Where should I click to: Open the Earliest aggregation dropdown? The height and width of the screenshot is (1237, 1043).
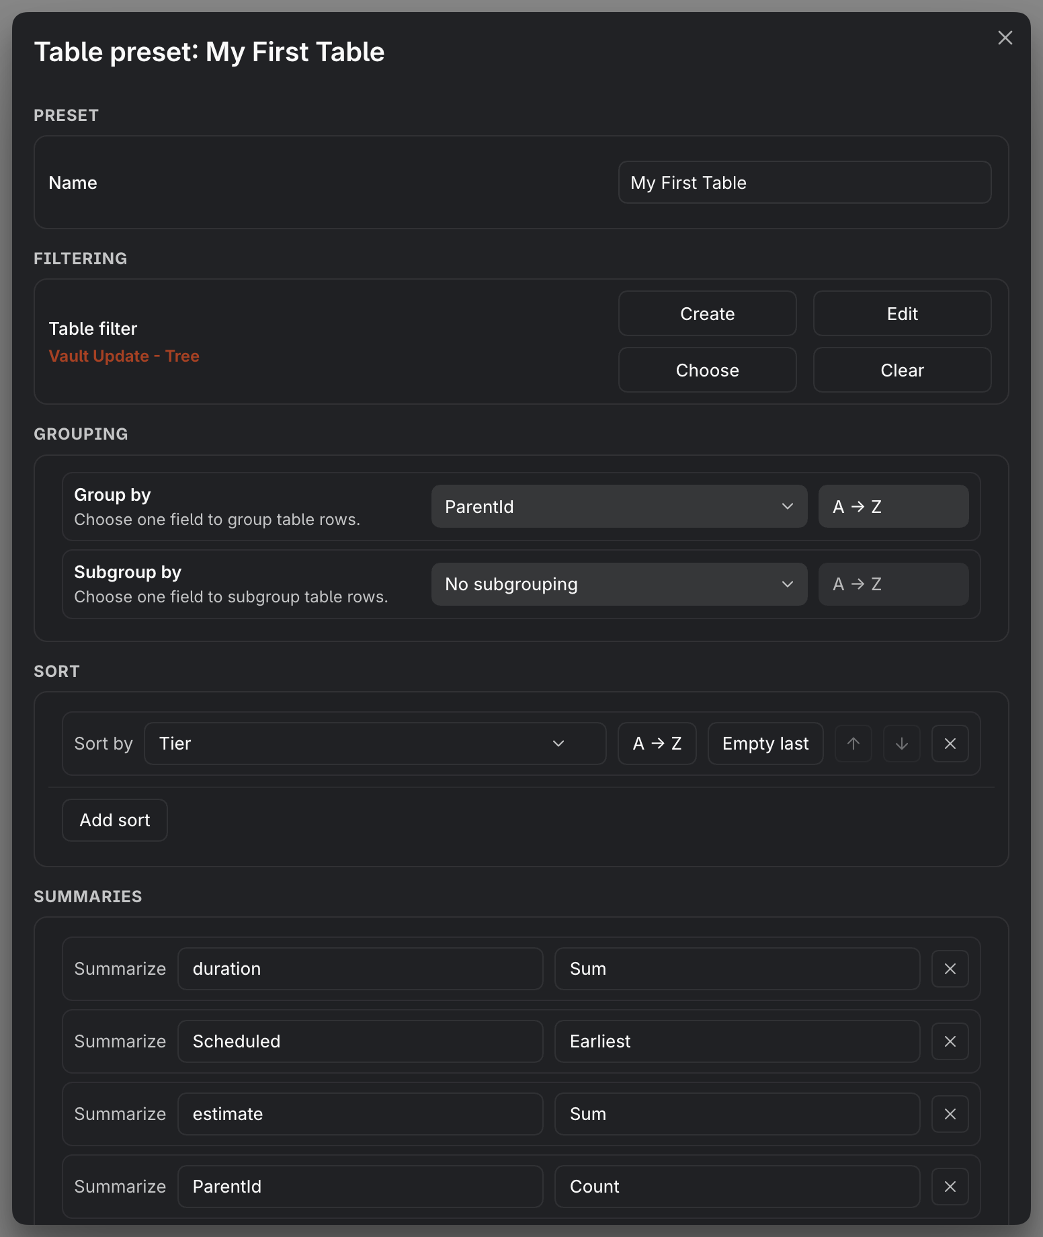tap(737, 1041)
